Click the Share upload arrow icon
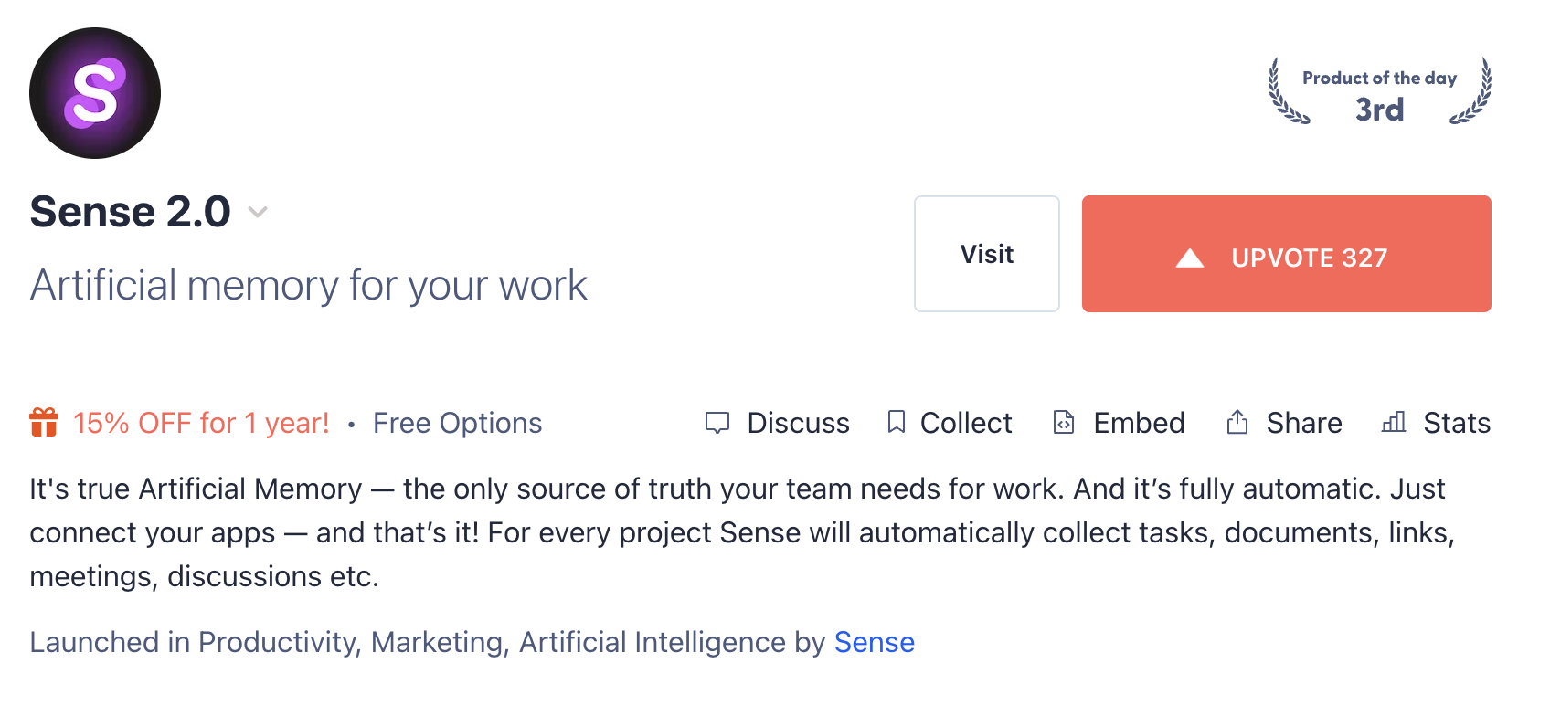Viewport: 1550px width, 705px height. (x=1237, y=422)
